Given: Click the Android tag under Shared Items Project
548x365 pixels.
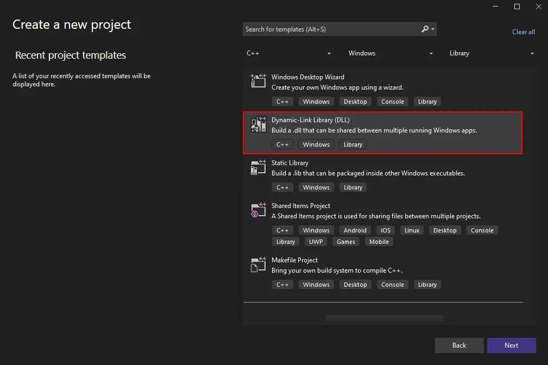Looking at the screenshot, I should point(355,230).
